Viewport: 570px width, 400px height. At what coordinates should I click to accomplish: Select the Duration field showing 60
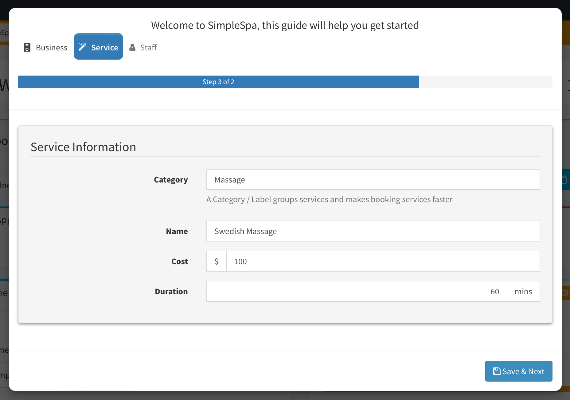[357, 291]
